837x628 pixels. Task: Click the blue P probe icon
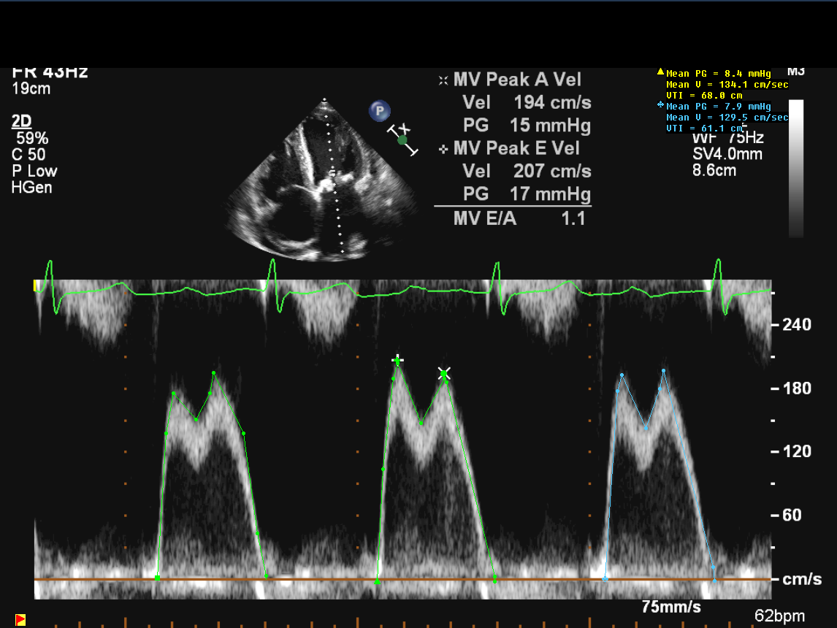point(379,111)
